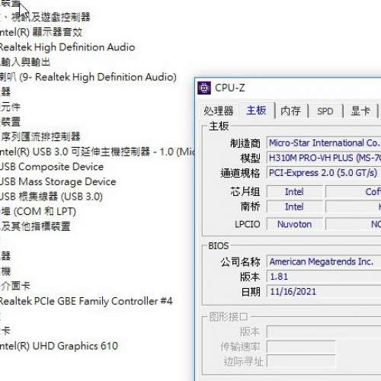Click the PCI-Express 2.0 (5.0 GT/s) field
The width and height of the screenshot is (381, 381).
point(324,173)
